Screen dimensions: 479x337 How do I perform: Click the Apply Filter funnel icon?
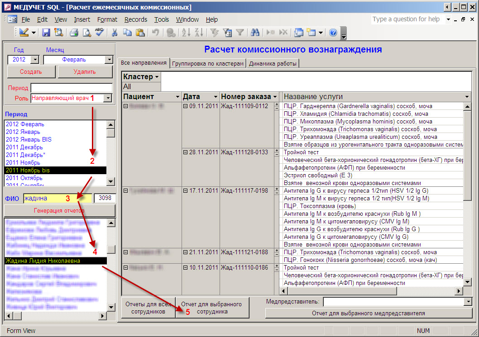click(x=240, y=33)
